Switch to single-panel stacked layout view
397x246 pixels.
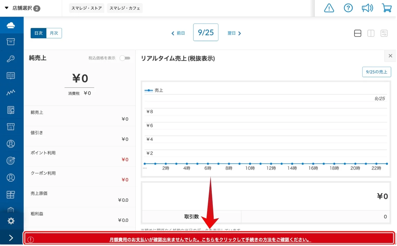coord(358,33)
